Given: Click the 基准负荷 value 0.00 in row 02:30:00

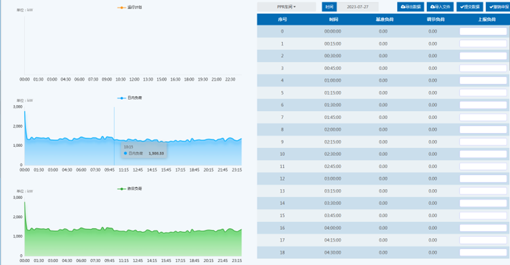Looking at the screenshot, I should point(383,154).
